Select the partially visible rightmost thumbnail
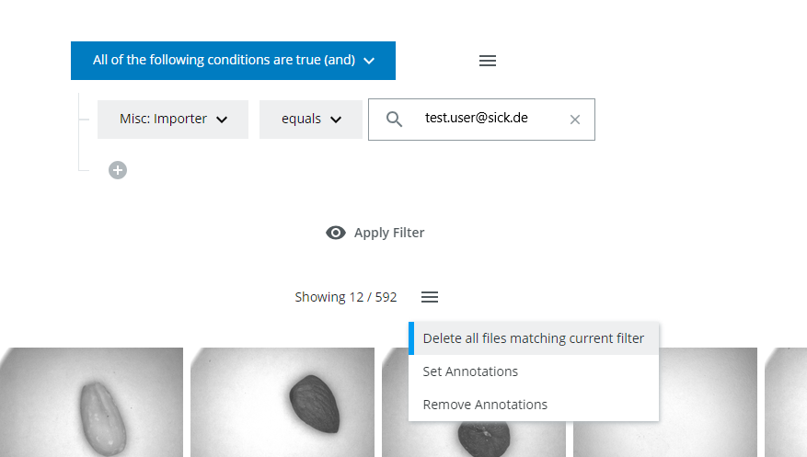The height and width of the screenshot is (457, 807). tap(786, 403)
